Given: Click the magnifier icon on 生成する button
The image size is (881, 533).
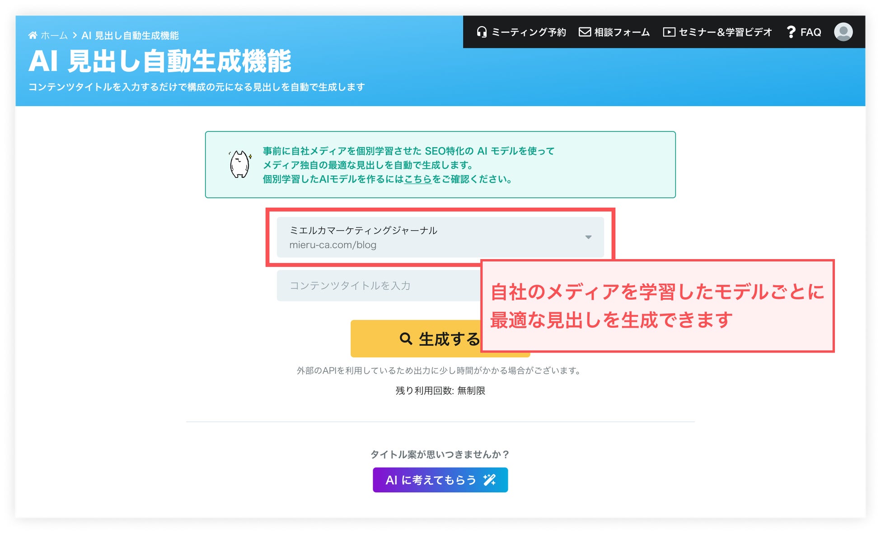Looking at the screenshot, I should (406, 338).
